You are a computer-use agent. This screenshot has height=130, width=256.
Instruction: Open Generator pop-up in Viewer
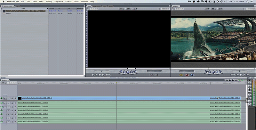(x=157, y=75)
